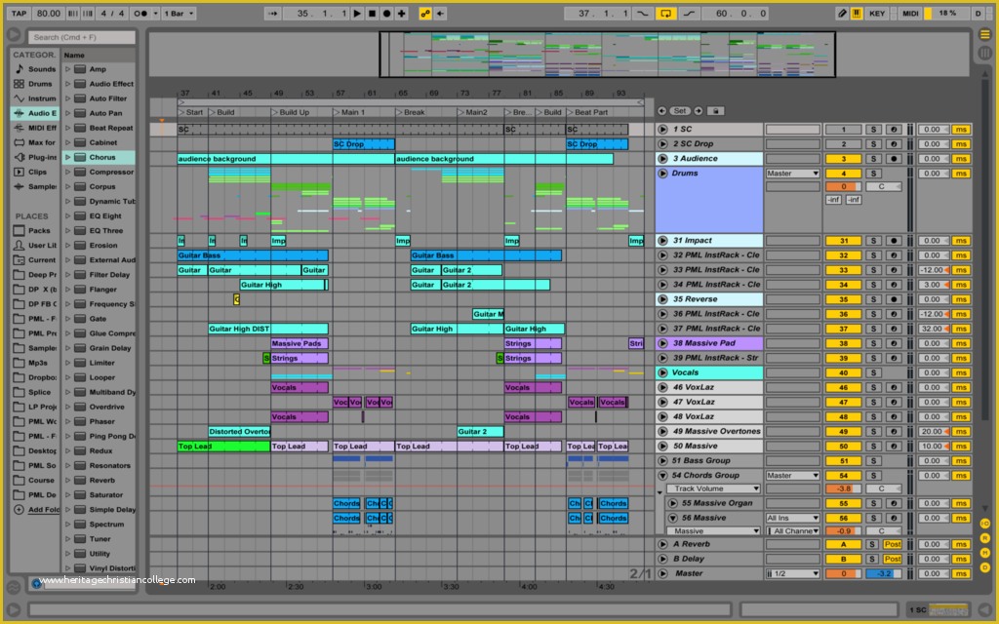Click the Beat Part locator marker
The image size is (999, 624).
tap(587, 112)
